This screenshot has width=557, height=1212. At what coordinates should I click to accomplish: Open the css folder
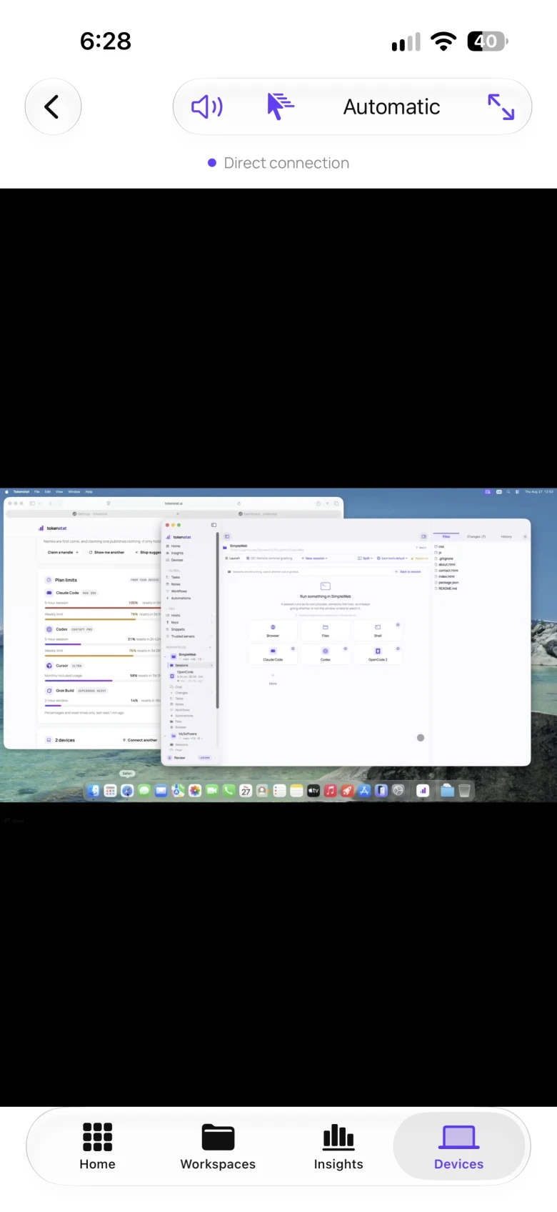click(x=439, y=546)
